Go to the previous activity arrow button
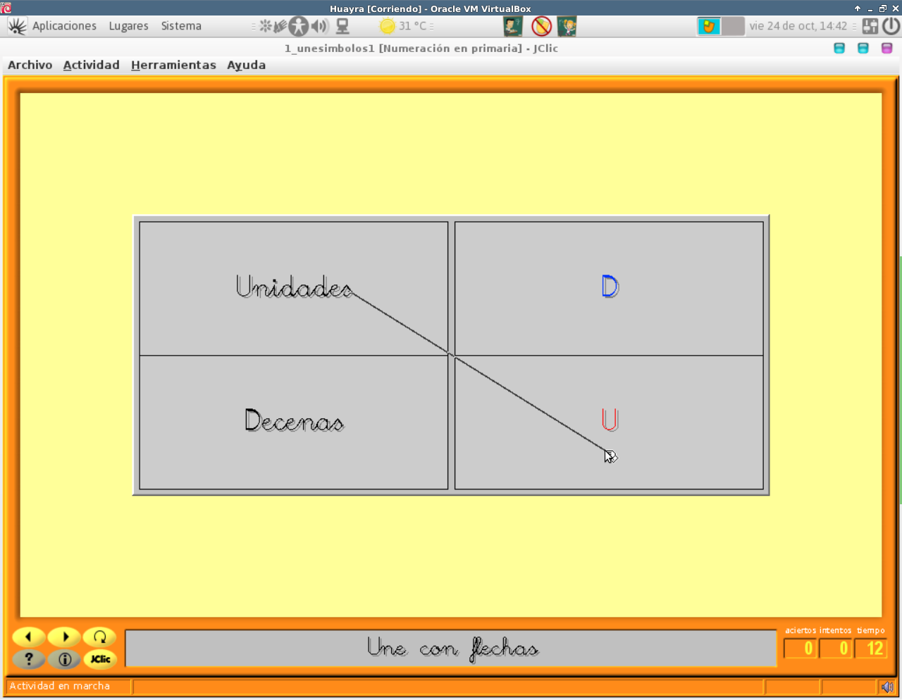This screenshot has height=700, width=902. pyautogui.click(x=29, y=637)
